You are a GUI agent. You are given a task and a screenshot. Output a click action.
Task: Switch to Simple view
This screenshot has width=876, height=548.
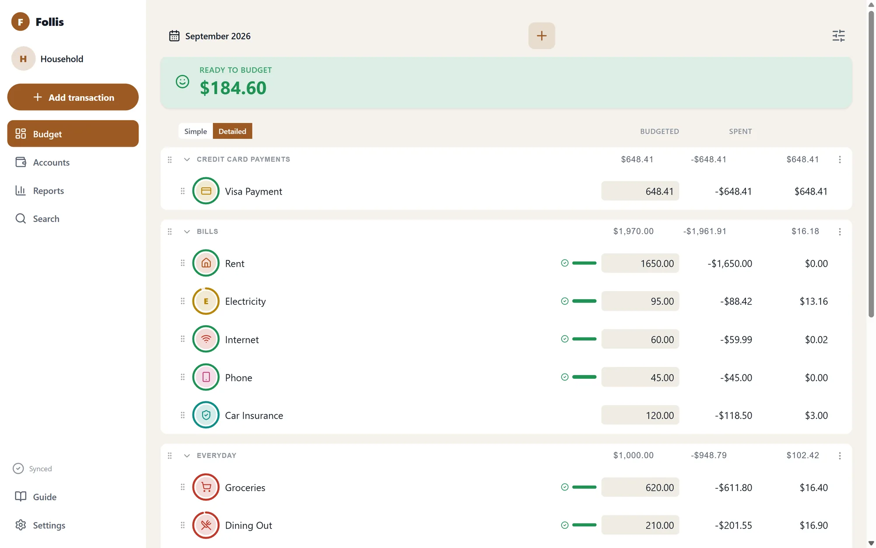[x=195, y=131]
